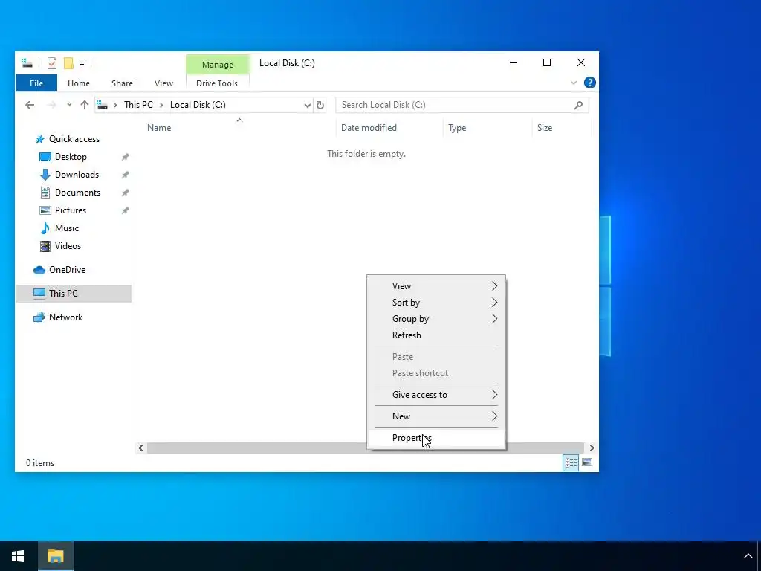Expand the Group by submenu
Screen dimensions: 761x571
435,319
